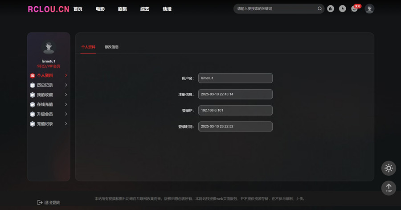The height and width of the screenshot is (210, 401).
Task: Go to 电影 in navigation
Action: (x=100, y=9)
